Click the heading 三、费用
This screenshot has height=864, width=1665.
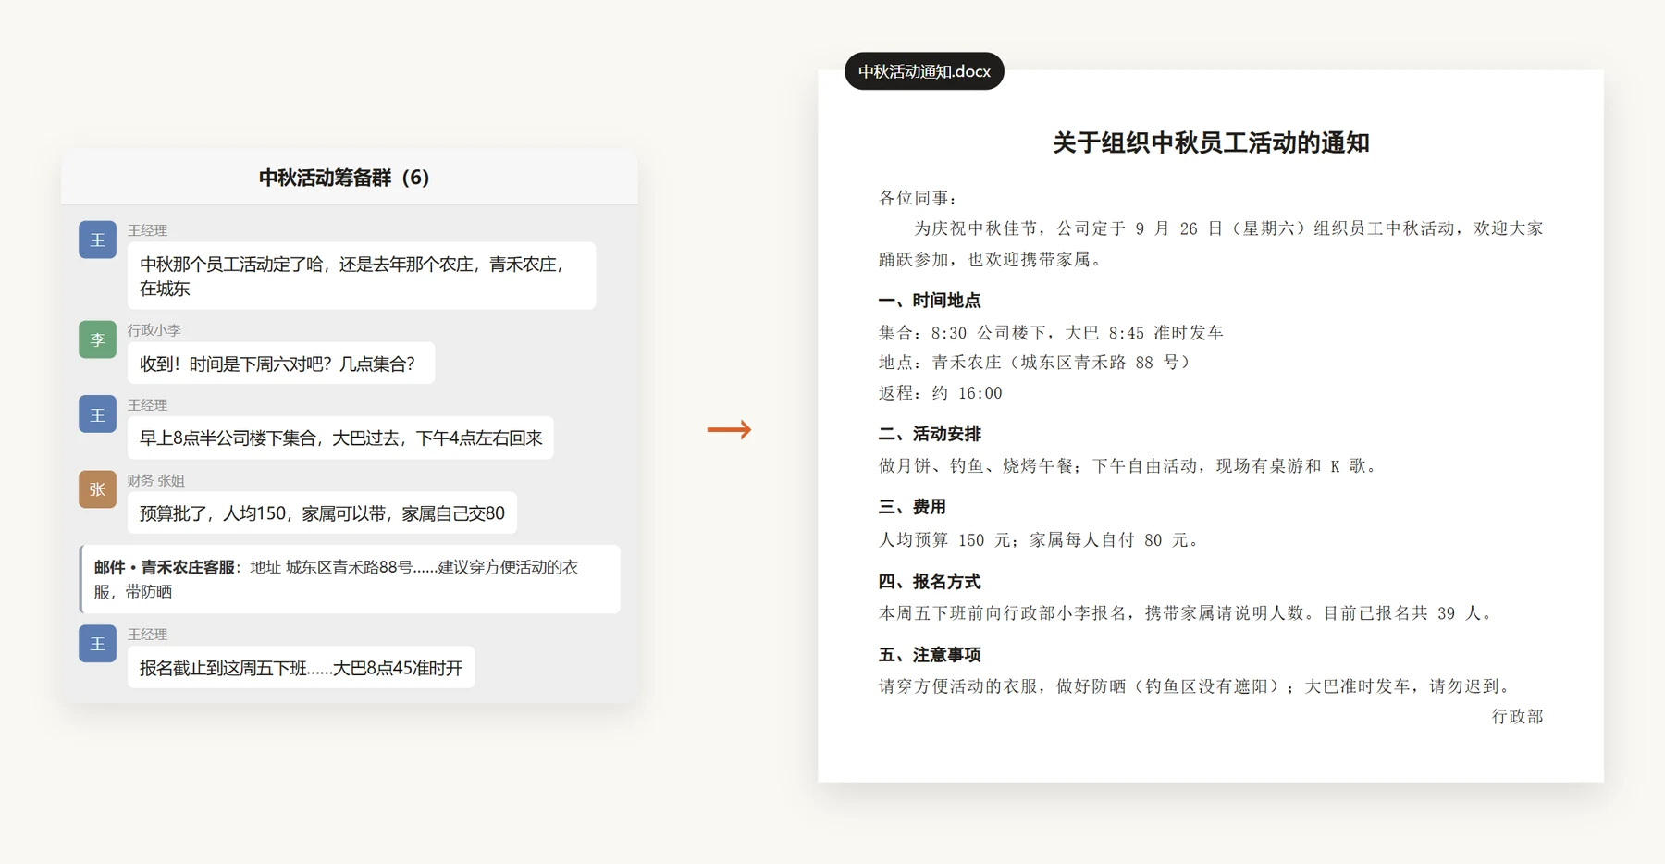click(912, 507)
